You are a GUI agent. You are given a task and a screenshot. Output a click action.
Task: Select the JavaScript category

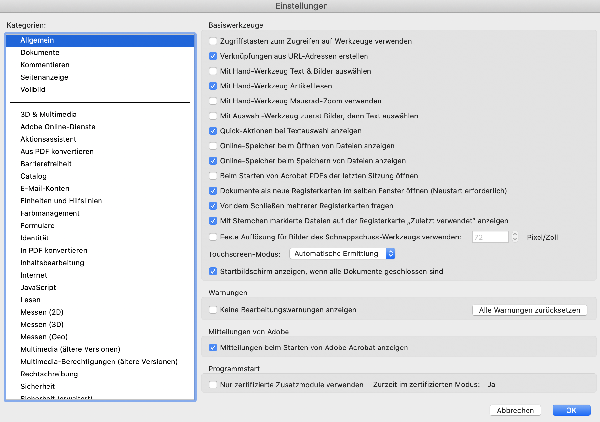[x=100, y=287]
